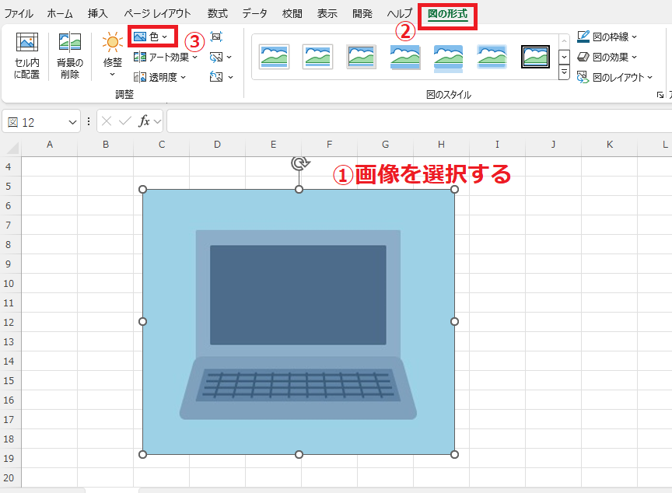Viewport: 672px width, 493px height.
Task: Select the セル内に配置 tool
Action: coord(26,52)
